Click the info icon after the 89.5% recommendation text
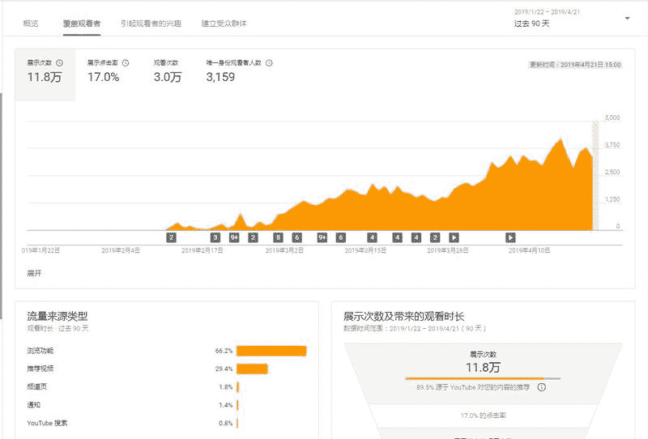Screen dimensions: 648x439 click(541, 387)
